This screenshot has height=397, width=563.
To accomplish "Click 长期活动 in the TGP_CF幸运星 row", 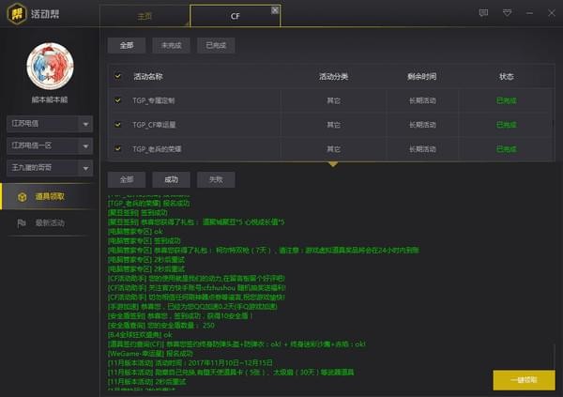I will (x=422, y=125).
